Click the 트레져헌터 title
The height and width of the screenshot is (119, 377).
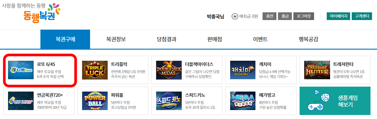343,64
